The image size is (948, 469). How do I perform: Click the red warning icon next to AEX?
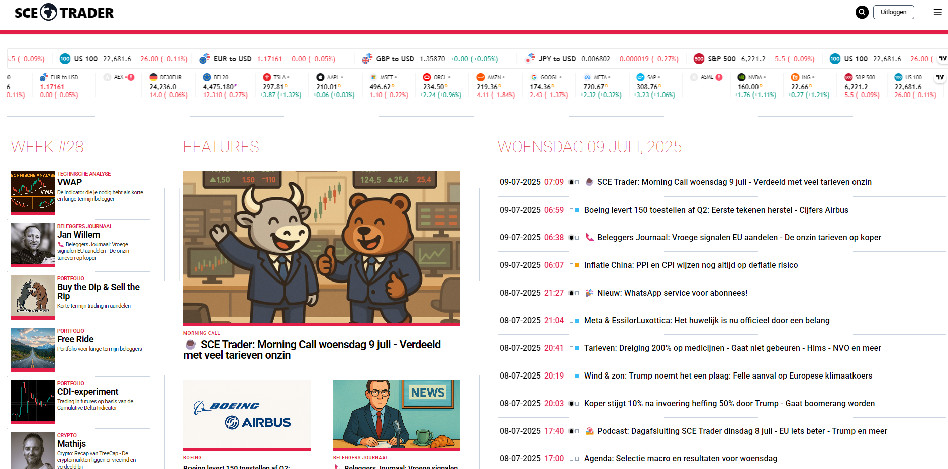[131, 77]
